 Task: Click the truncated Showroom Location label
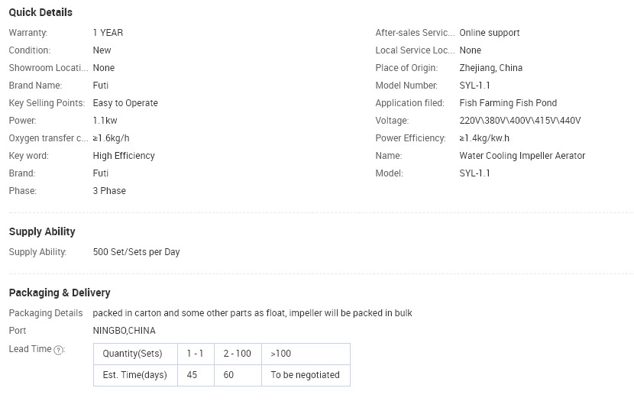(x=49, y=68)
